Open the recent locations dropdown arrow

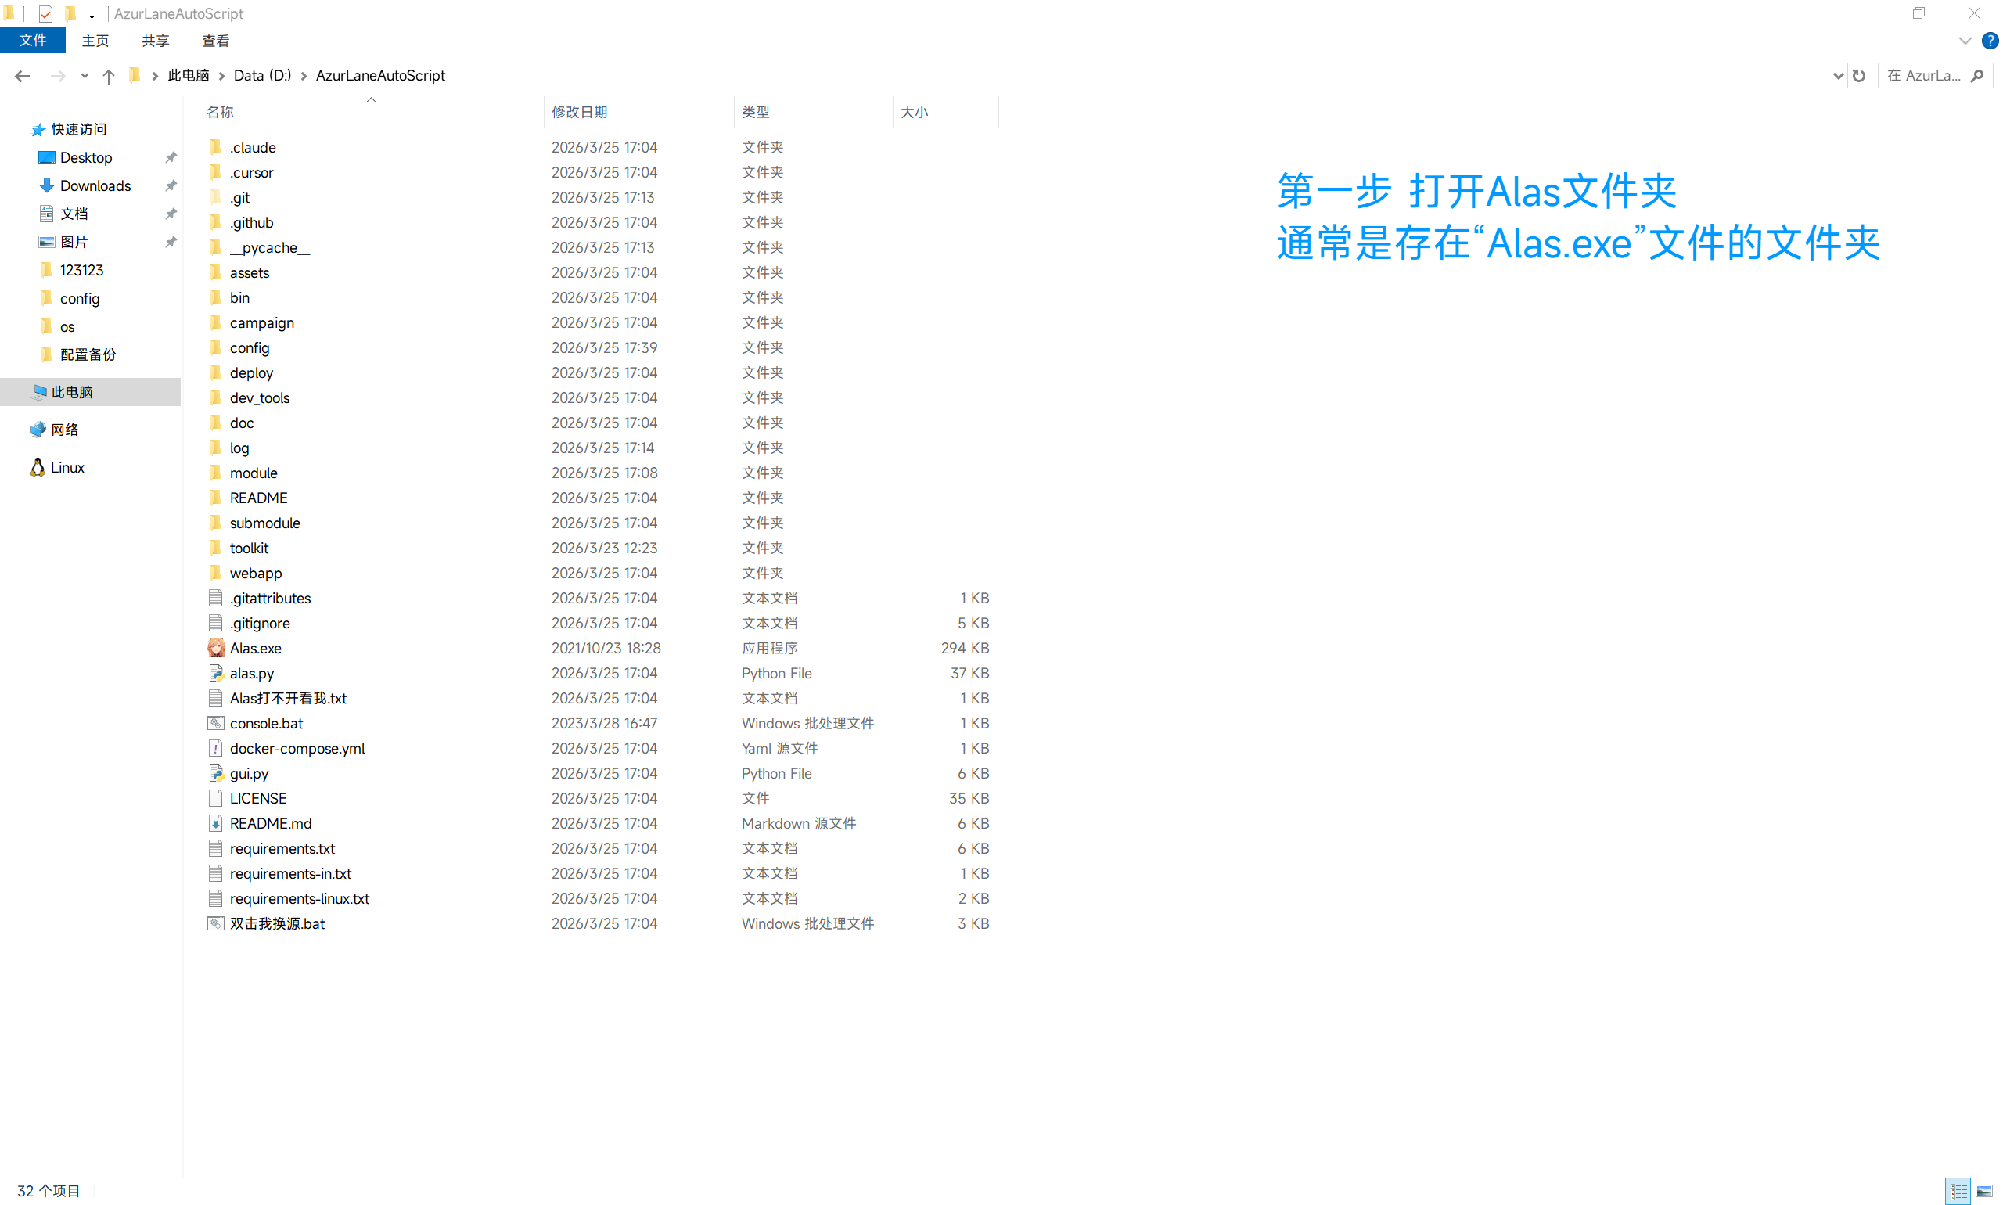tap(85, 76)
